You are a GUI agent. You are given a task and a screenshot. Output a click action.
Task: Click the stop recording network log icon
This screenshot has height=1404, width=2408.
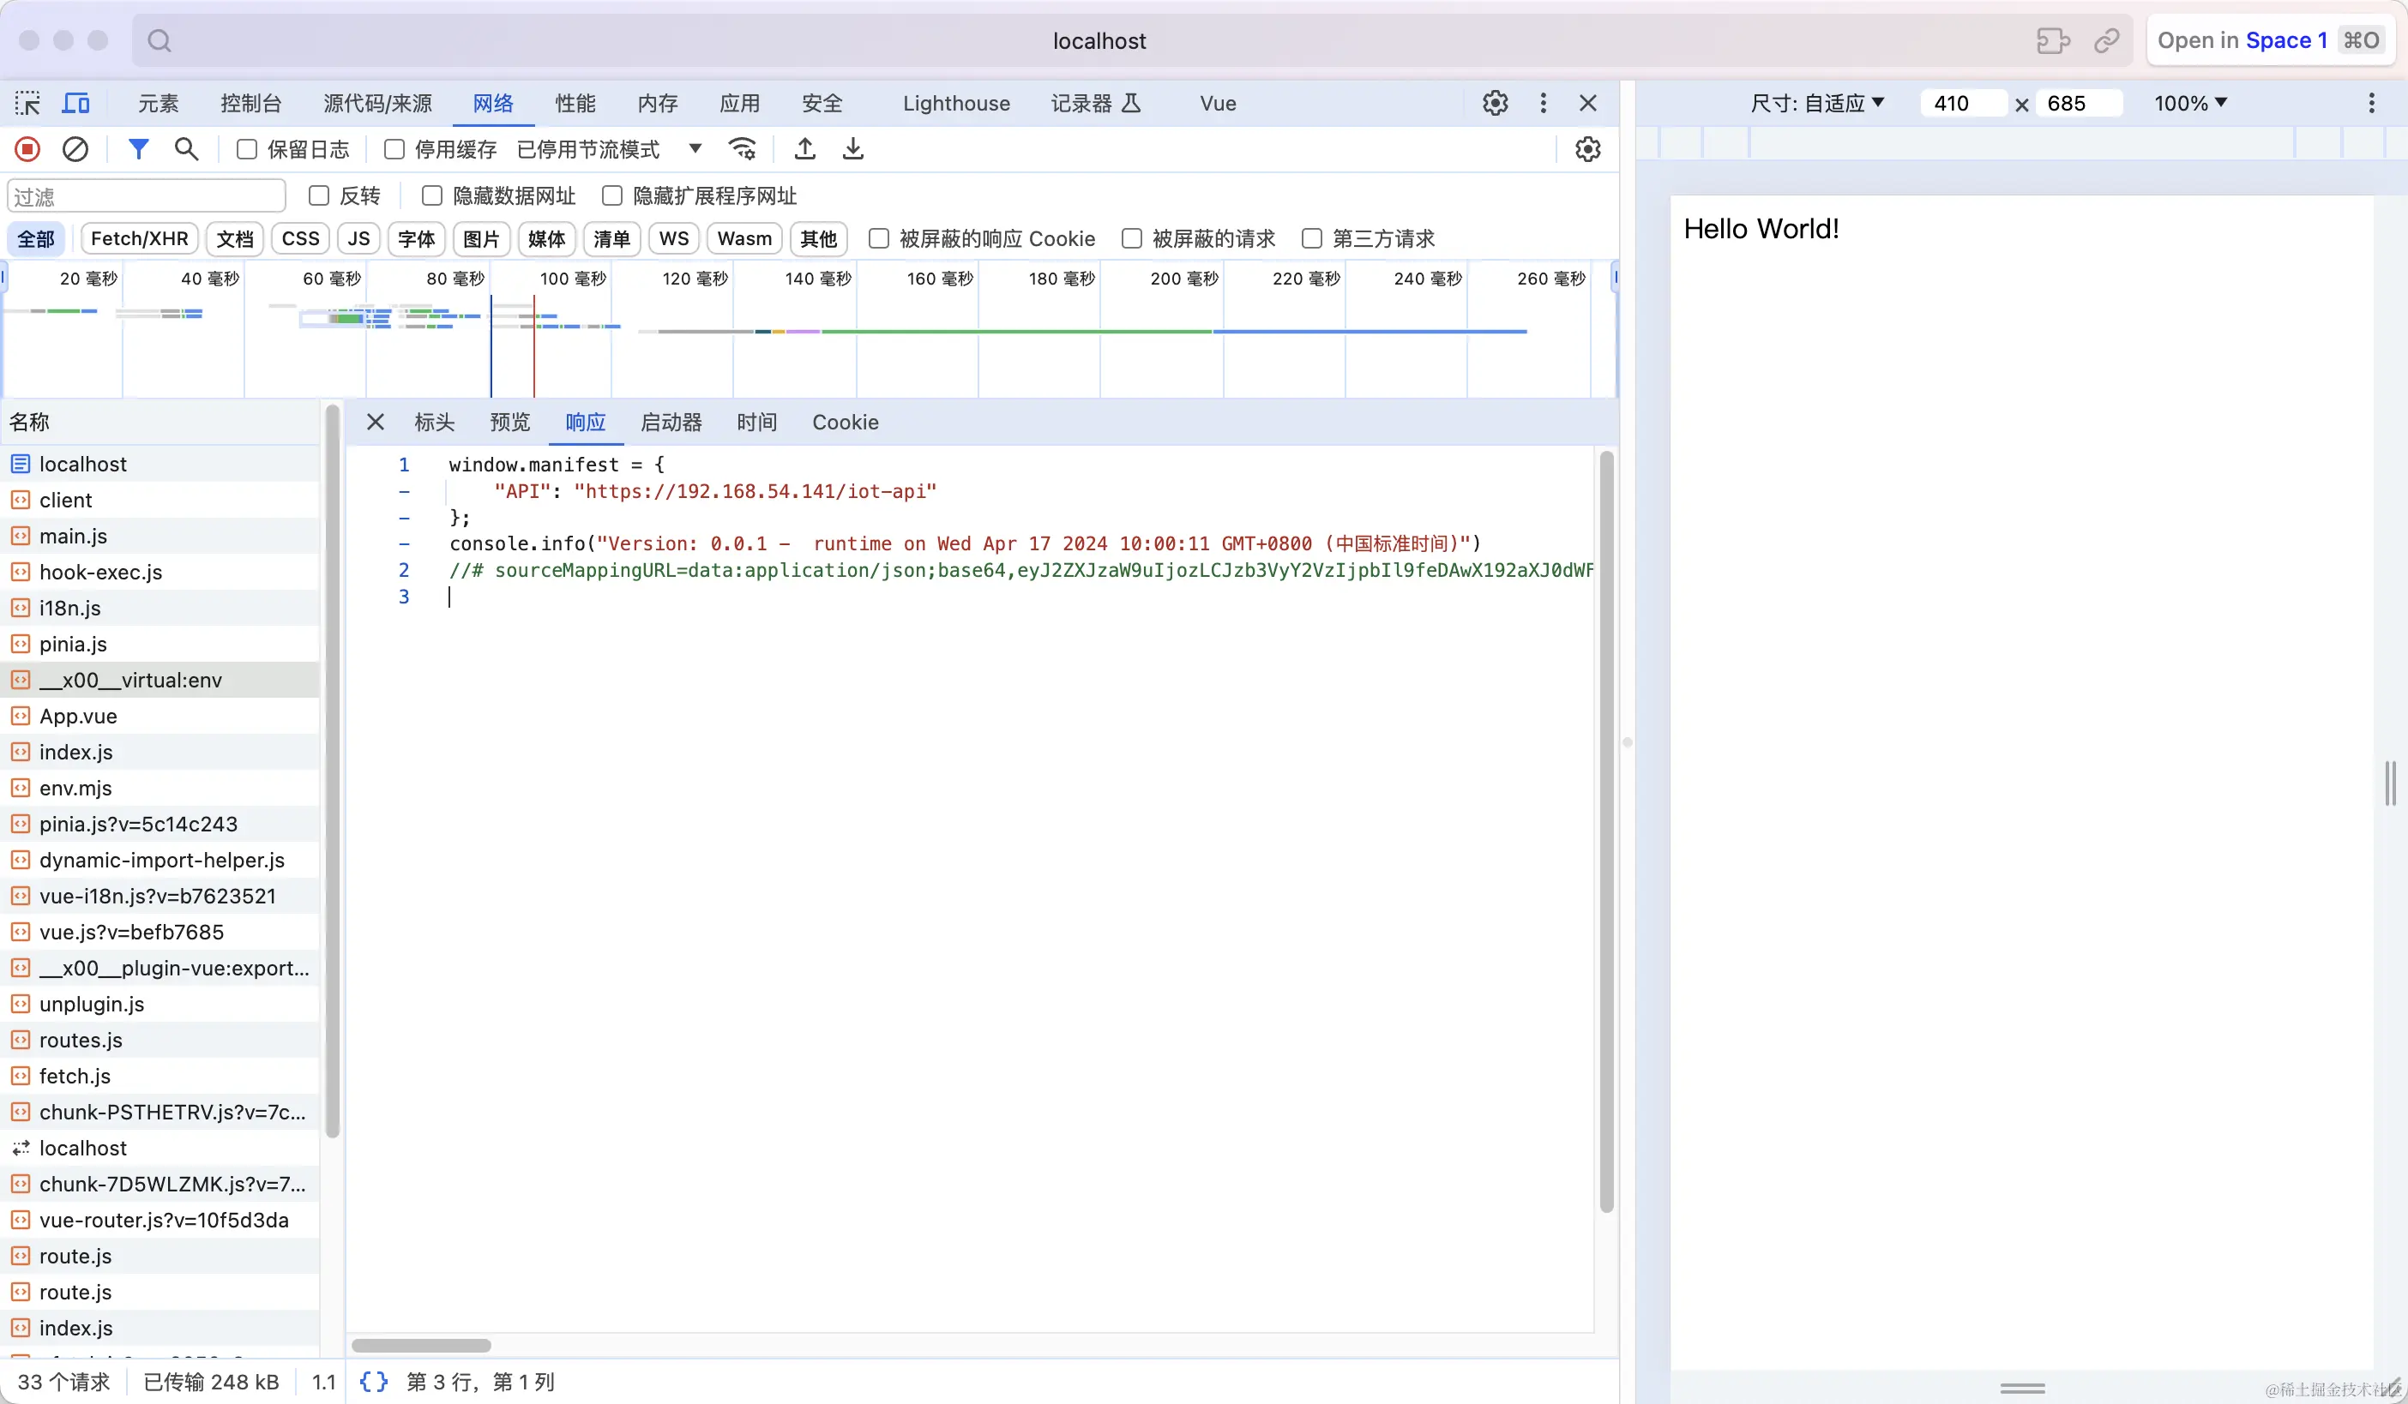coord(27,149)
